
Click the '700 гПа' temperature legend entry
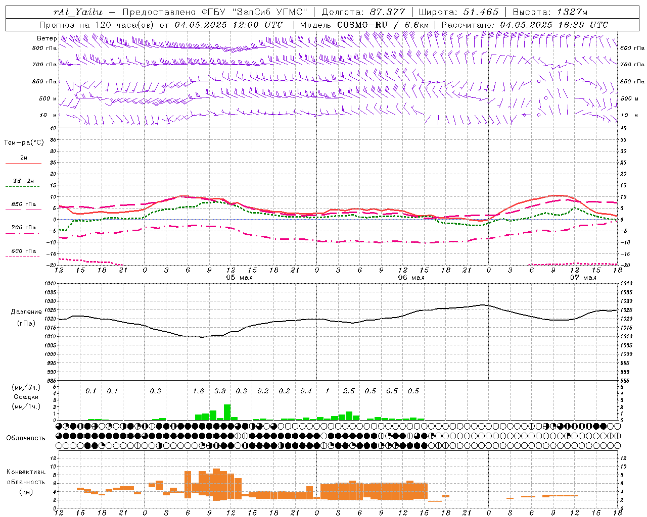23,230
